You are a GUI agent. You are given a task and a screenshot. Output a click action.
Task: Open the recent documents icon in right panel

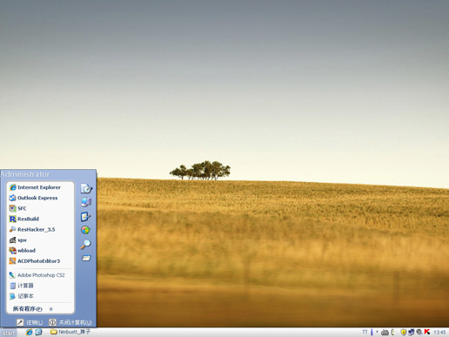[86, 189]
